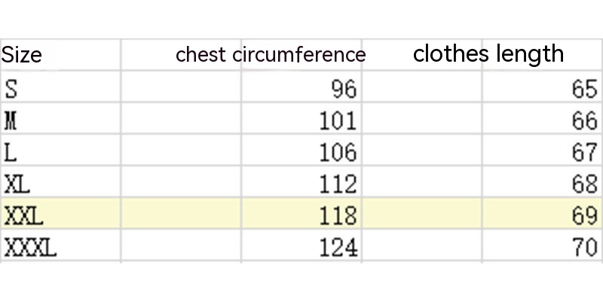Select the chest circumference header
This screenshot has height=301, width=603.
(270, 55)
